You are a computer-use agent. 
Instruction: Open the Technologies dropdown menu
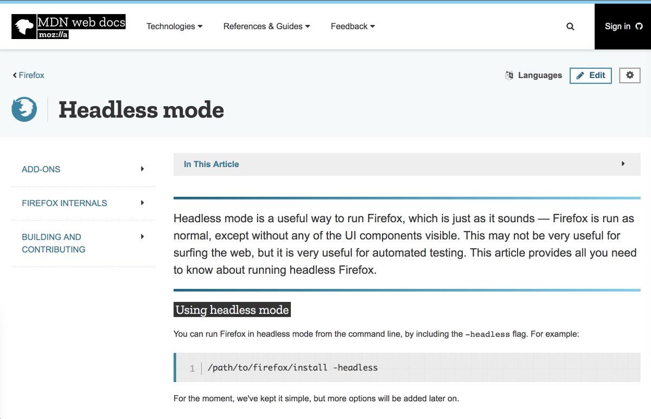pyautogui.click(x=174, y=27)
